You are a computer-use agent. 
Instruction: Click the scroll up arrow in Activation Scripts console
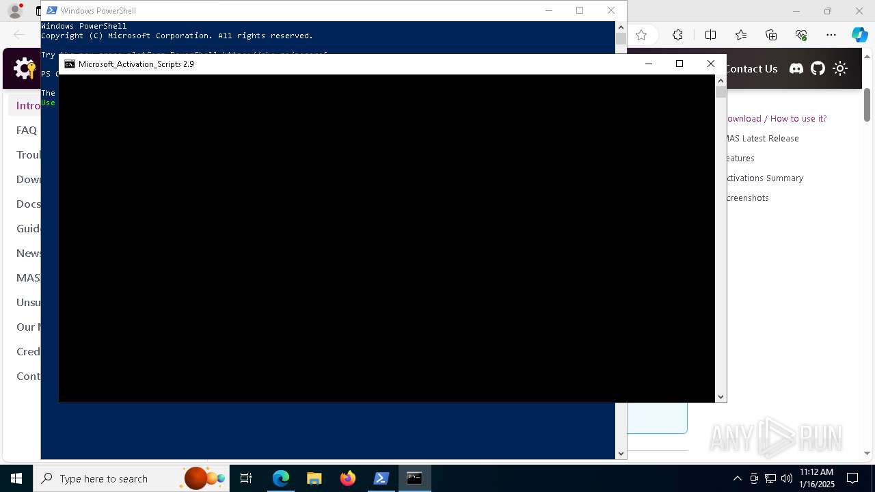click(721, 81)
